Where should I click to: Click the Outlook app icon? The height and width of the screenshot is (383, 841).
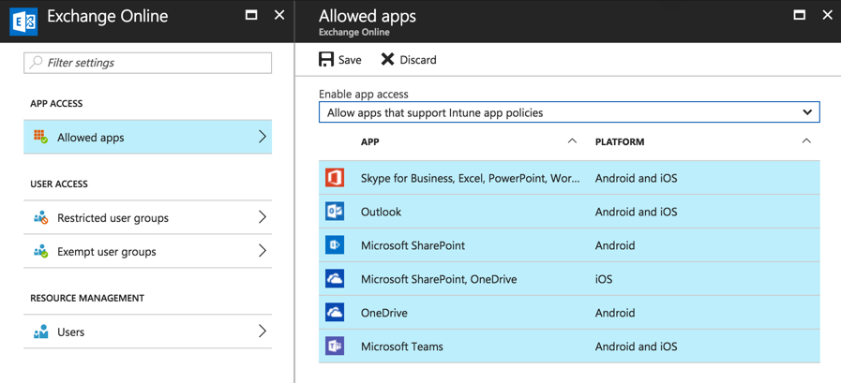click(x=335, y=212)
